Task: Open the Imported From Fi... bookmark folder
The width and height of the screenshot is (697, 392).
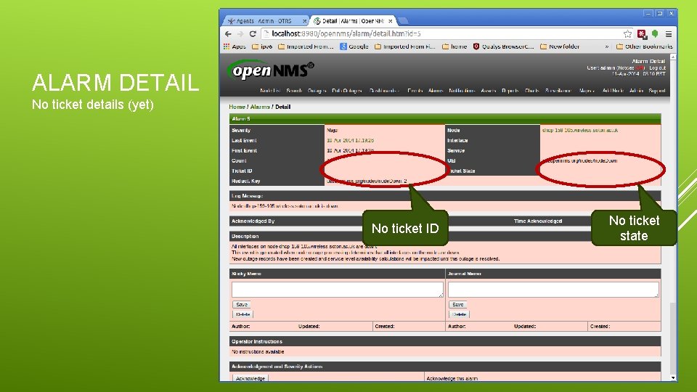Action: (x=405, y=46)
